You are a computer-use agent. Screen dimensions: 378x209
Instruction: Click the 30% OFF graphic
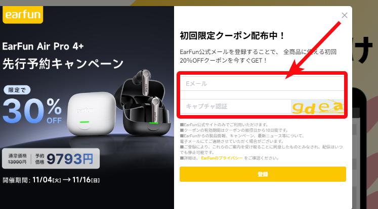32,111
